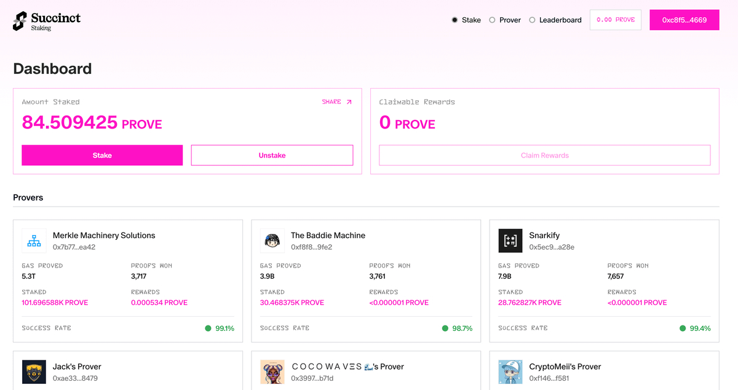Click address 0x5ec9...a28e
The height and width of the screenshot is (390, 738).
(552, 247)
